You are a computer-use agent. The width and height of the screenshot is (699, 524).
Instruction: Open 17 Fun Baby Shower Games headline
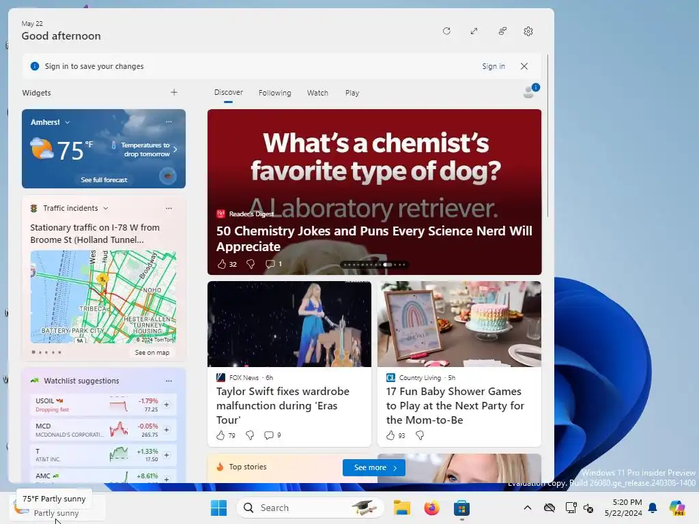point(455,405)
